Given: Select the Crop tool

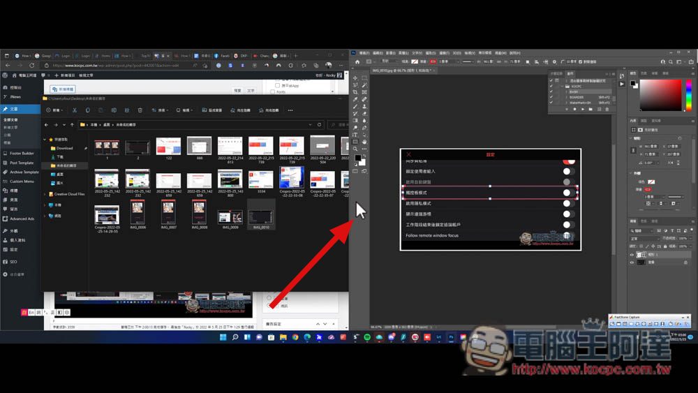Looking at the screenshot, I should [x=355, y=92].
